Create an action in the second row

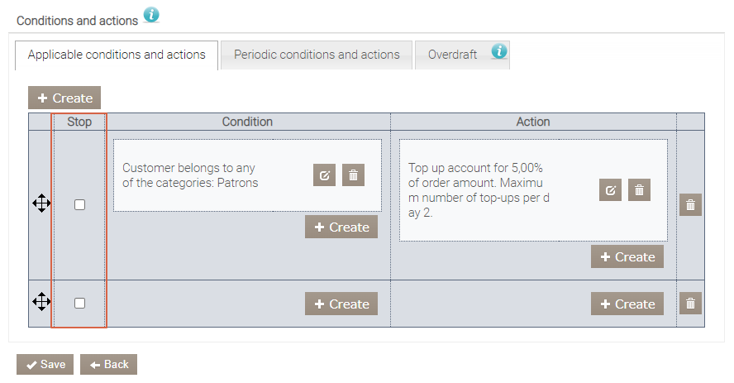[627, 304]
